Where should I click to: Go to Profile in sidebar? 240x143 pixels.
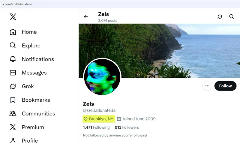pos(30,140)
